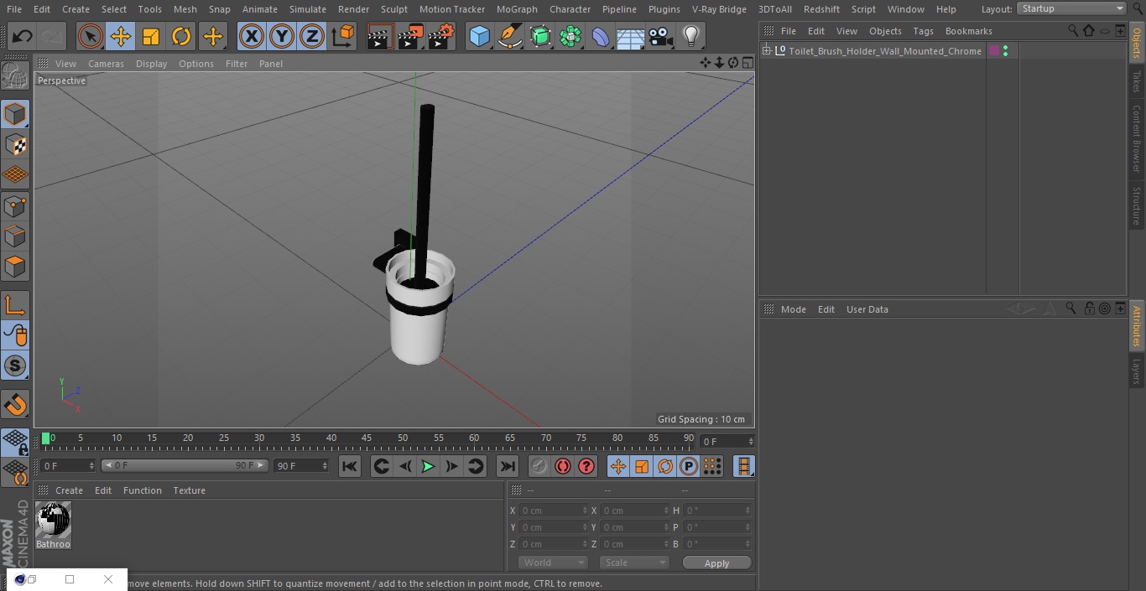Click Go to Start of animation

tap(350, 466)
